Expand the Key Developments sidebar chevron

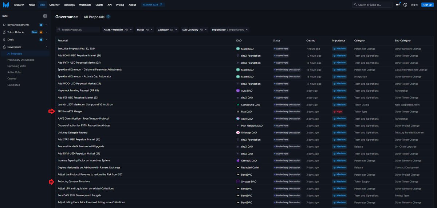pos(47,25)
